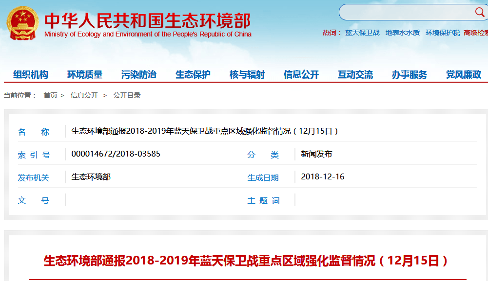Open the 环境质量 menu

coord(85,74)
